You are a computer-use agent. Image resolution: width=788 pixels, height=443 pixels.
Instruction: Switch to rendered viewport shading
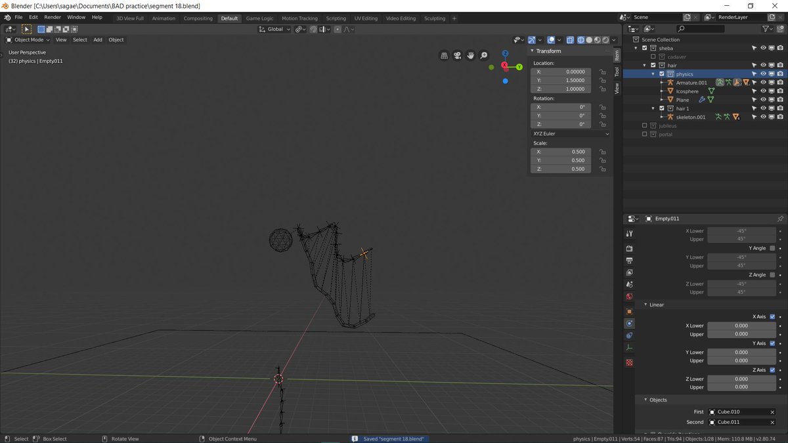click(605, 40)
